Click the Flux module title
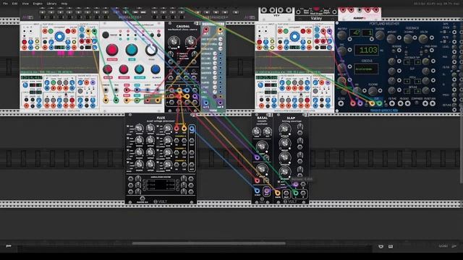The width and height of the screenshot is (463, 260). pyautogui.click(x=161, y=118)
